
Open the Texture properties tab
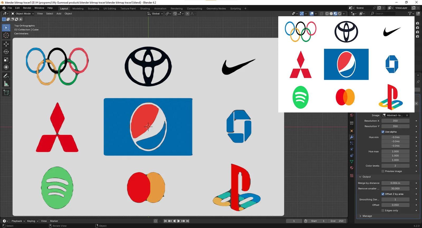[352, 176]
